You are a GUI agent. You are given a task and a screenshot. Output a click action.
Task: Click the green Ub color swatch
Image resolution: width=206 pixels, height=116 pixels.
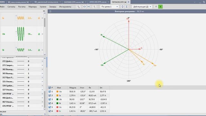57,100
